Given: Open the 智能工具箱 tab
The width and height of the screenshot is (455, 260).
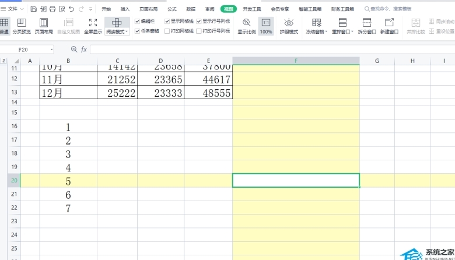Looking at the screenshot, I should tap(310, 9).
